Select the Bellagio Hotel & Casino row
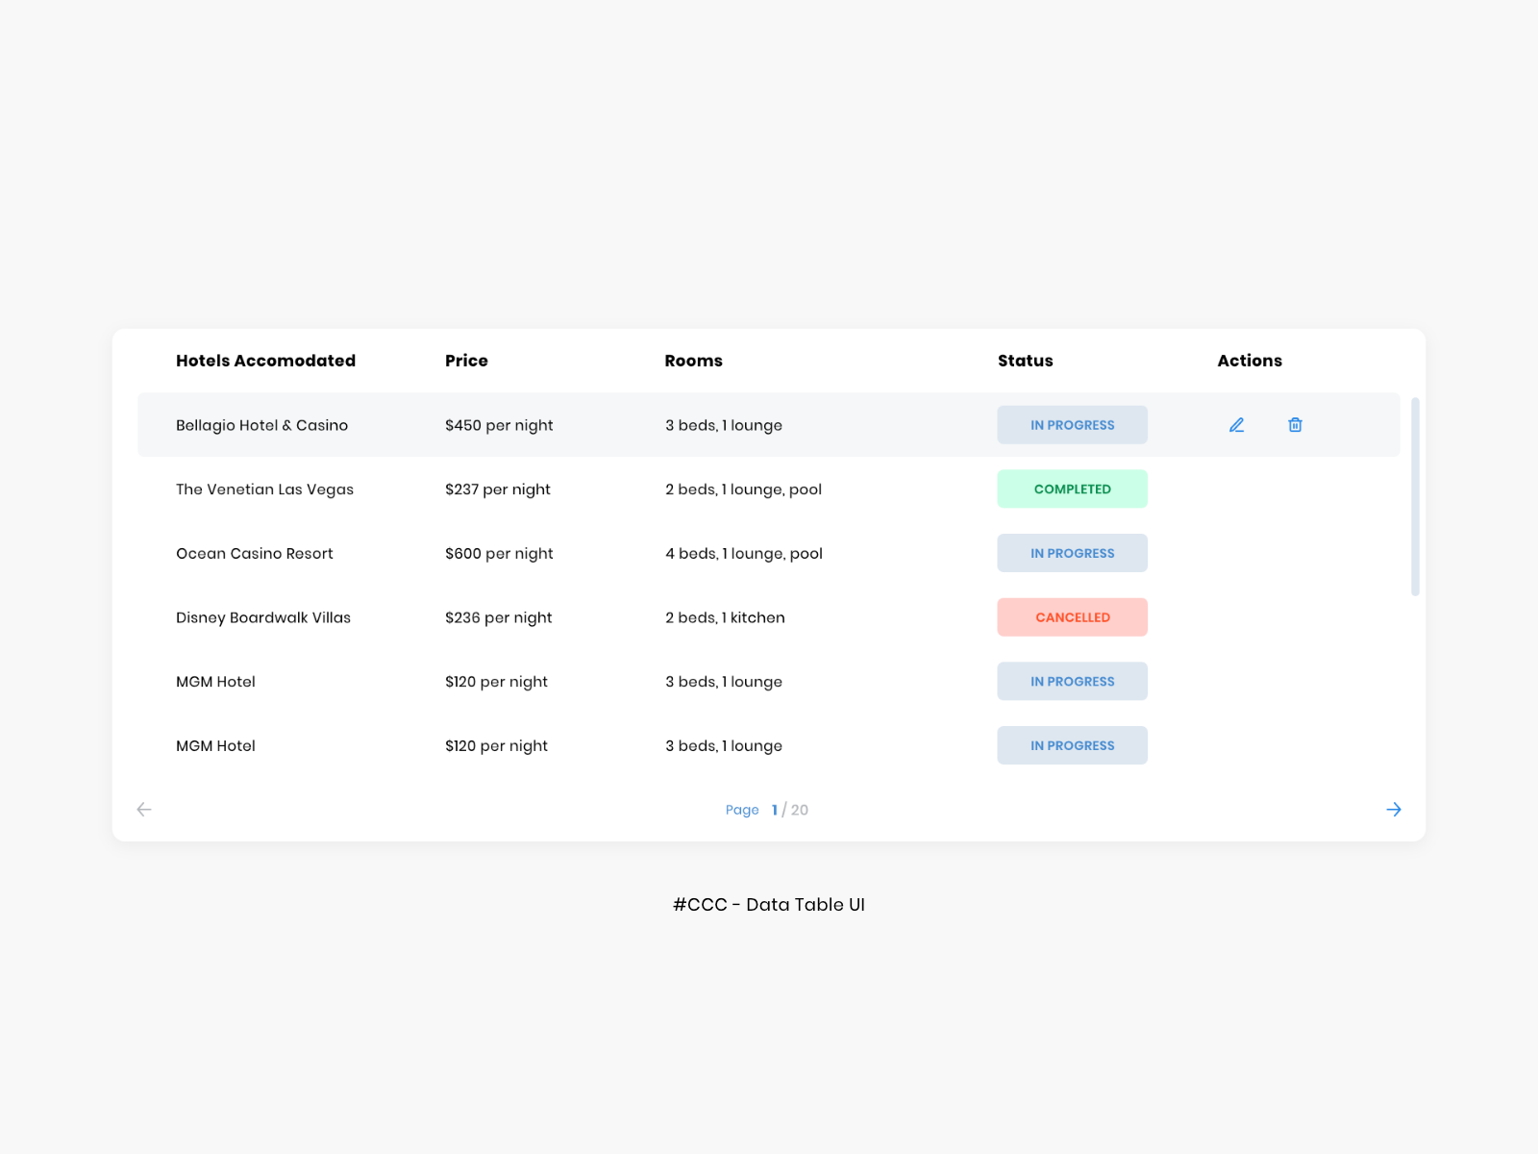The width and height of the screenshot is (1538, 1154). pos(261,424)
